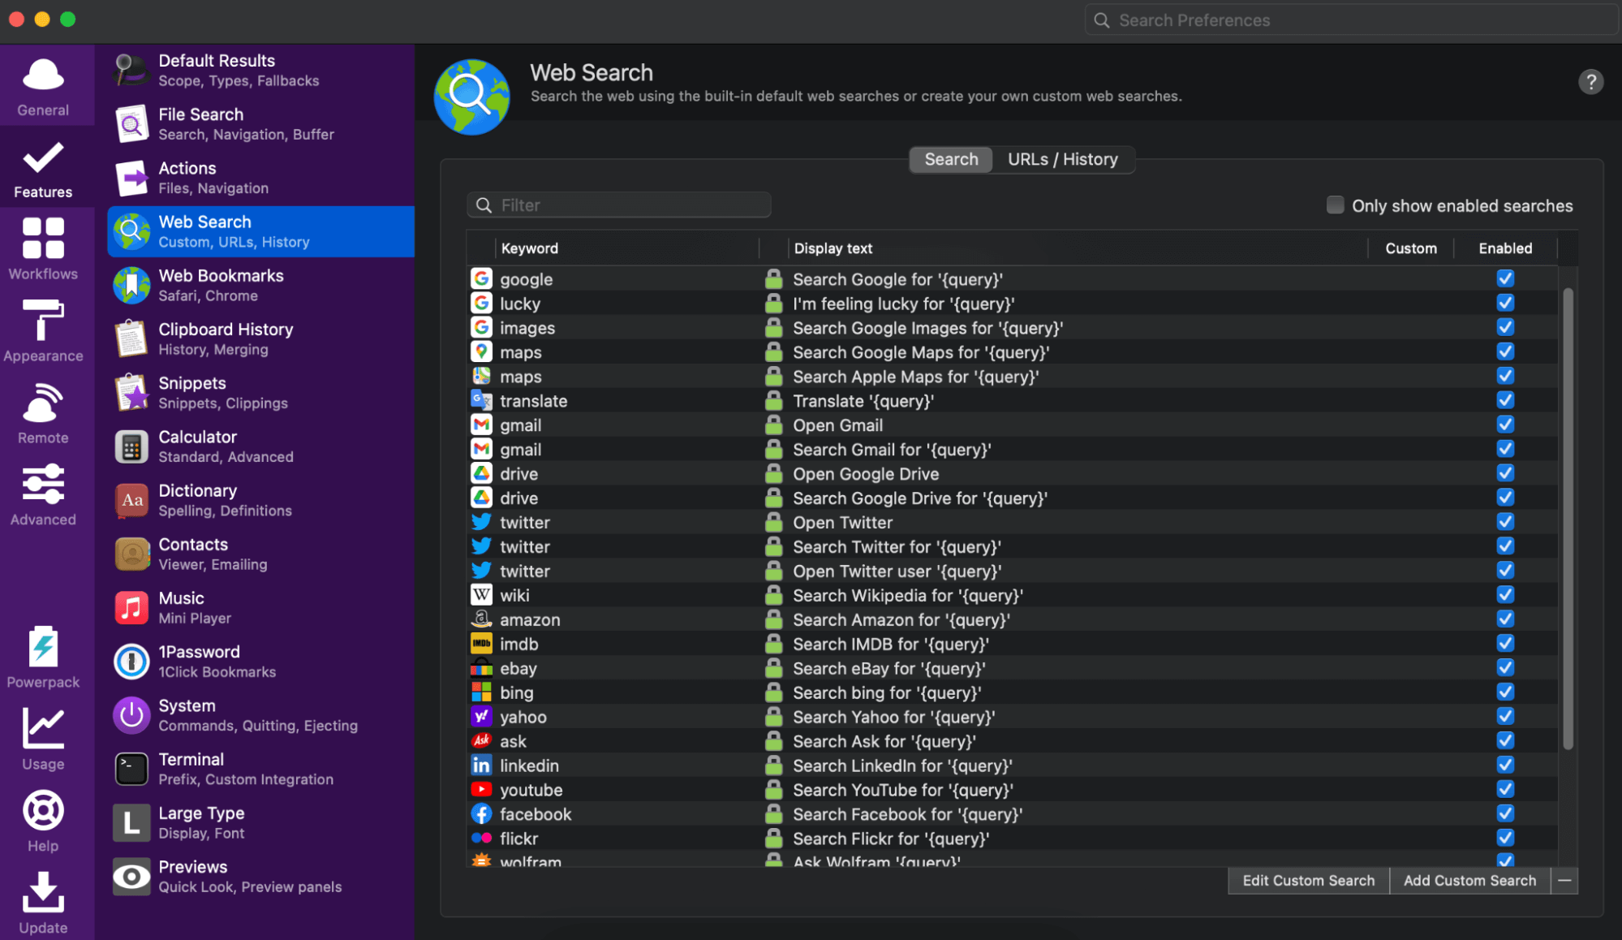The image size is (1622, 940).
Task: Select the Web Search sidebar item
Action: pos(260,231)
